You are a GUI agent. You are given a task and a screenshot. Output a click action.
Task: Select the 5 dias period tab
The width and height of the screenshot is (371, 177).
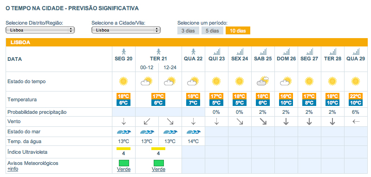[212, 31]
